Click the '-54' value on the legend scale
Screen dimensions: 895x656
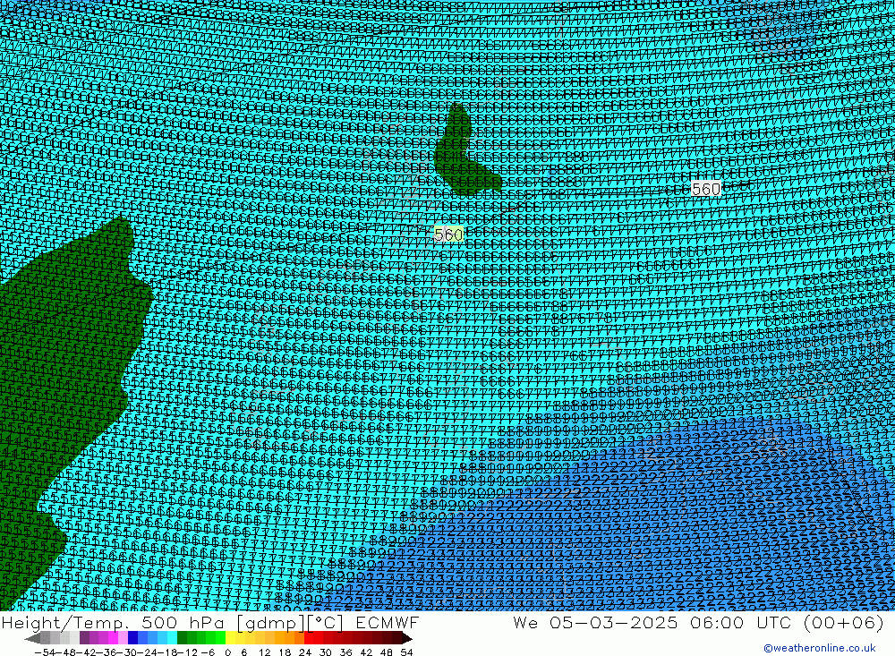click(44, 652)
